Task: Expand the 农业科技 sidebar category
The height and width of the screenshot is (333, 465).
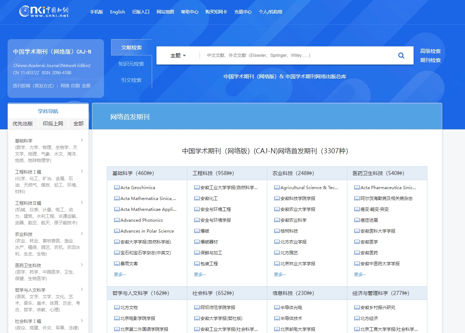Action: point(82,234)
